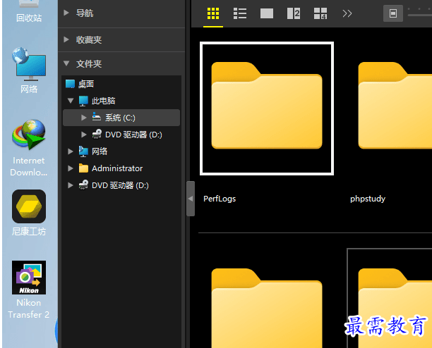Switch to full-image viewer mode

click(x=267, y=13)
